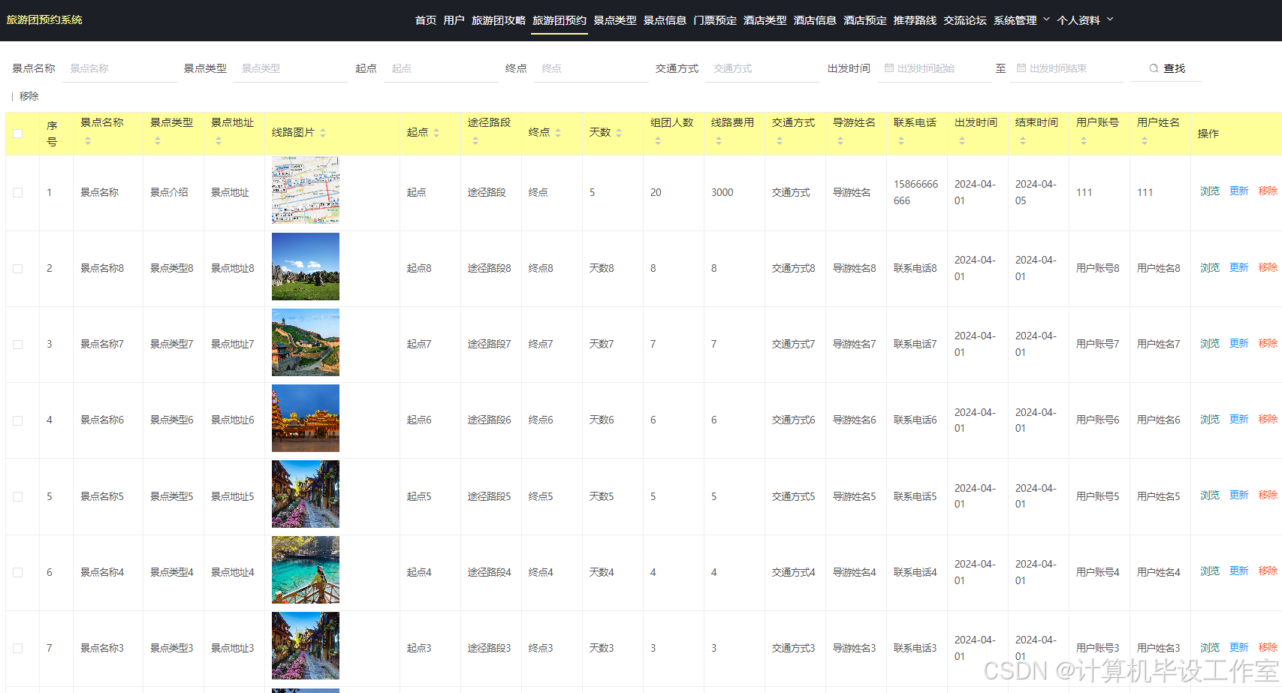Click 浏览 link for row 景点名称6

coord(1210,420)
